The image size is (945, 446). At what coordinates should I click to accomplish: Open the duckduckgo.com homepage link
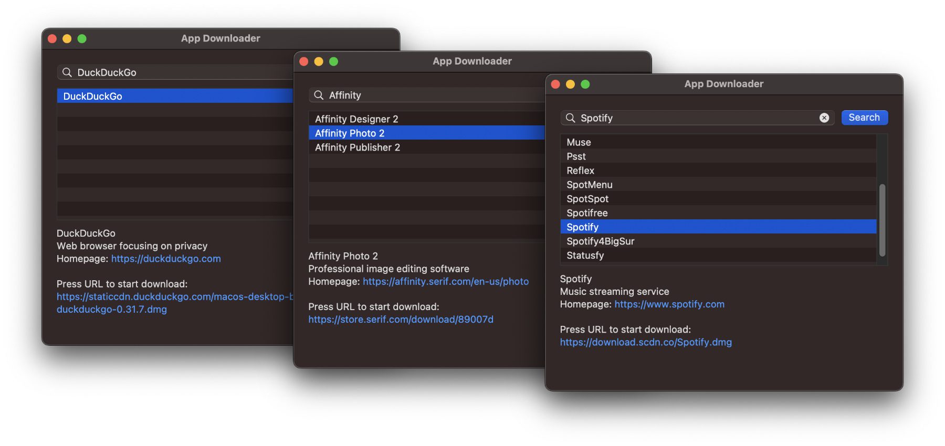click(166, 259)
